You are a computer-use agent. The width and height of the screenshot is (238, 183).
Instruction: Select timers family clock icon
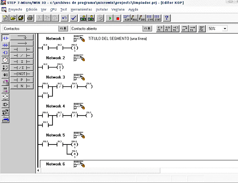tap(5, 60)
